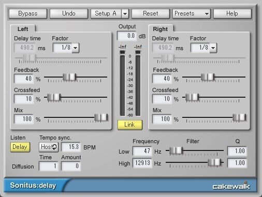Click the Reset button
This screenshot has width=262, height=197.
(151, 13)
